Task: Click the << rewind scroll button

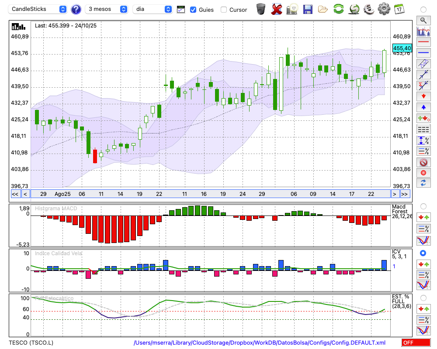Action: pos(15,194)
